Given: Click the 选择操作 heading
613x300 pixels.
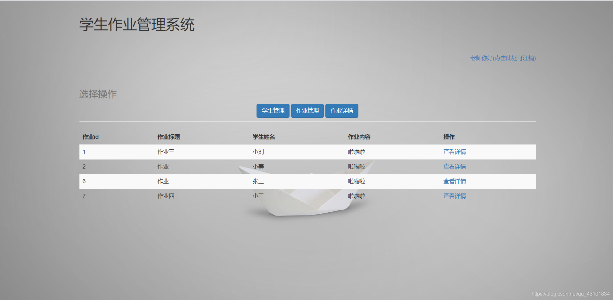Looking at the screenshot, I should 98,94.
